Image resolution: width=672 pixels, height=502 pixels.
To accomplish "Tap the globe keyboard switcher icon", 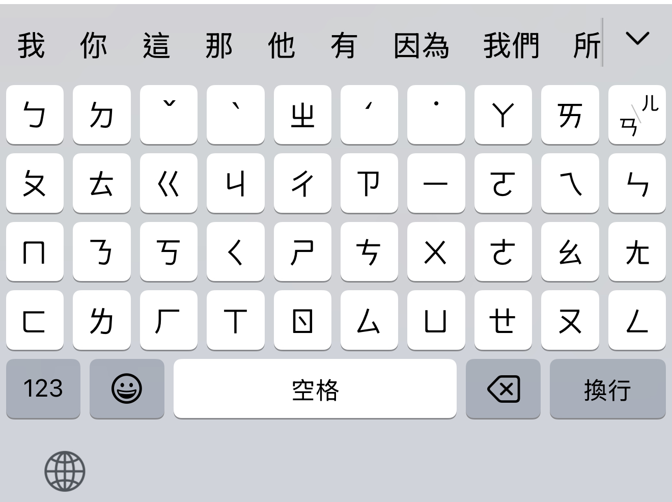I will (x=65, y=471).
